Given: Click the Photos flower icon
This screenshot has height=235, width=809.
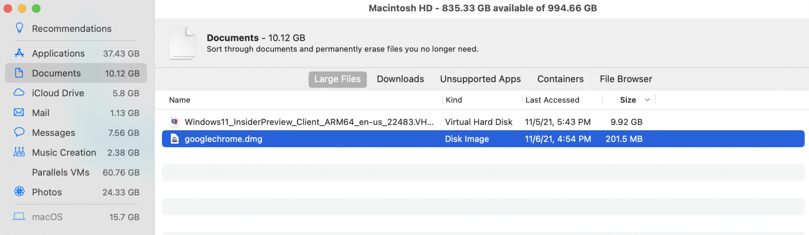Looking at the screenshot, I should pos(19,191).
